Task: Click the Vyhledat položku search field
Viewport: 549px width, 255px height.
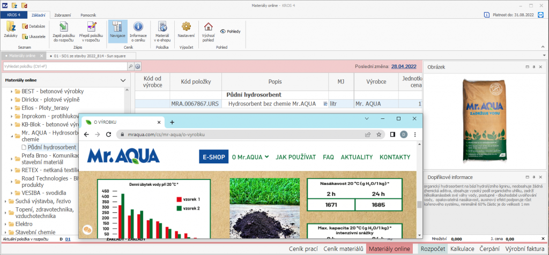Action: coord(65,66)
